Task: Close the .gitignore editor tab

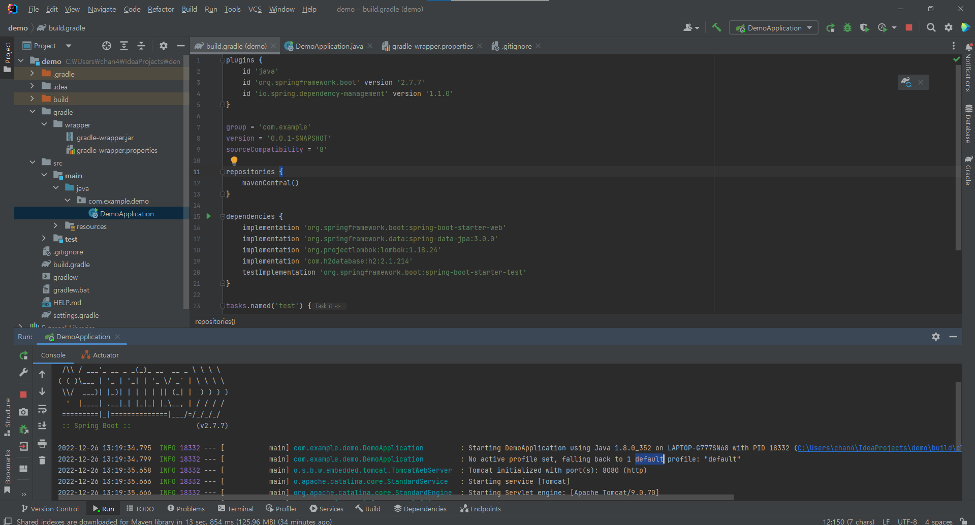Action: tap(538, 46)
